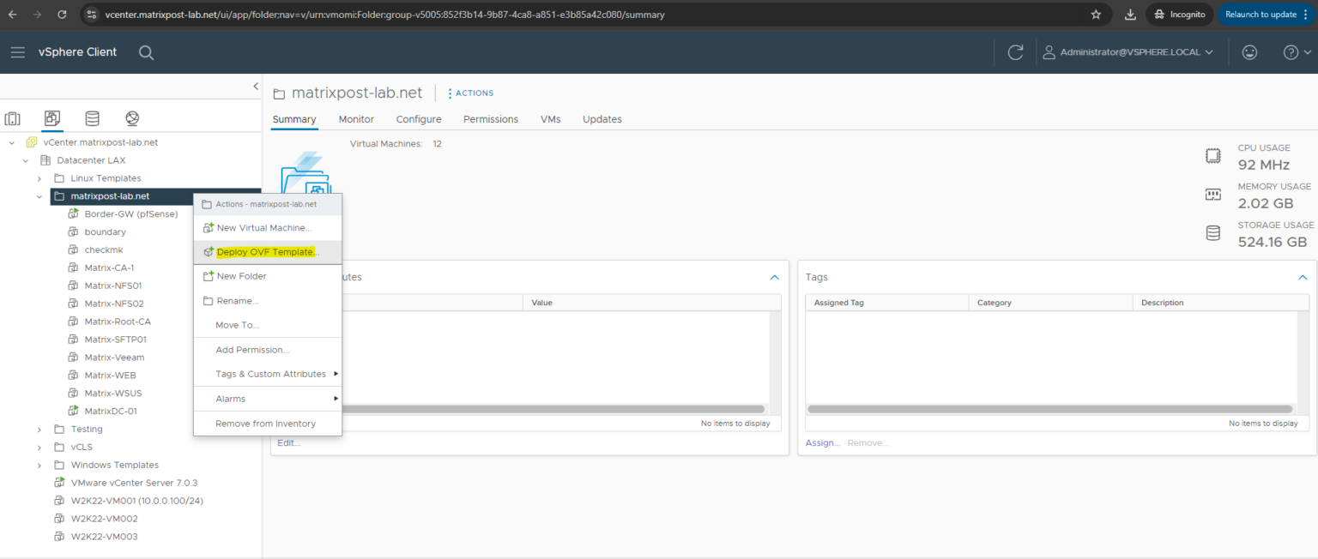Choose Deploy OVF Template from context menu

click(263, 251)
